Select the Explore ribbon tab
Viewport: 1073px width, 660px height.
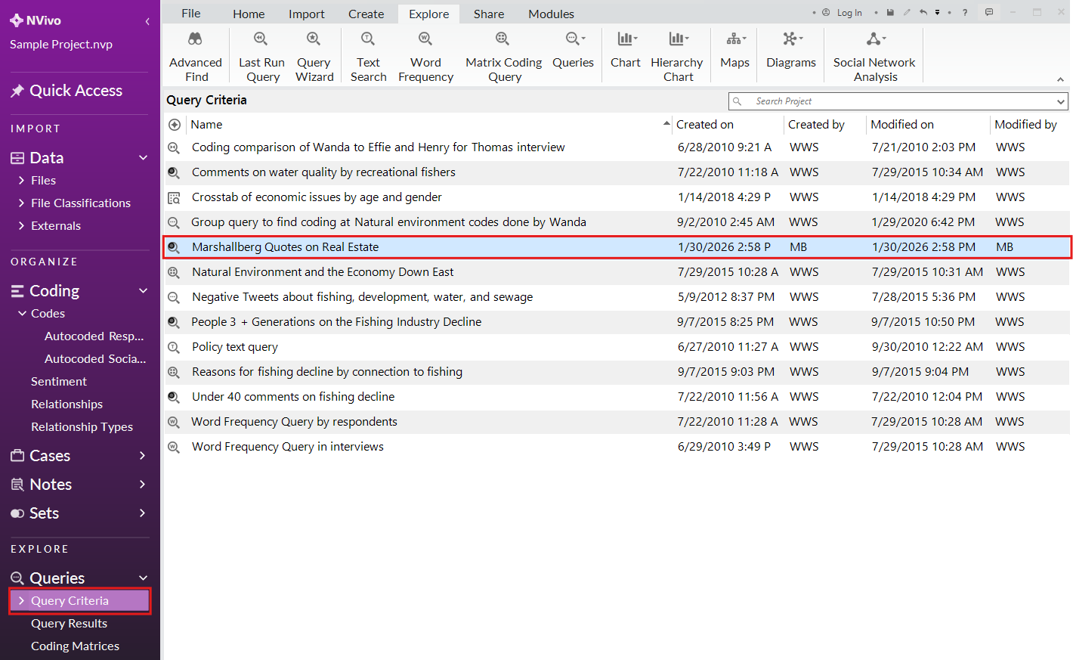[428, 14]
